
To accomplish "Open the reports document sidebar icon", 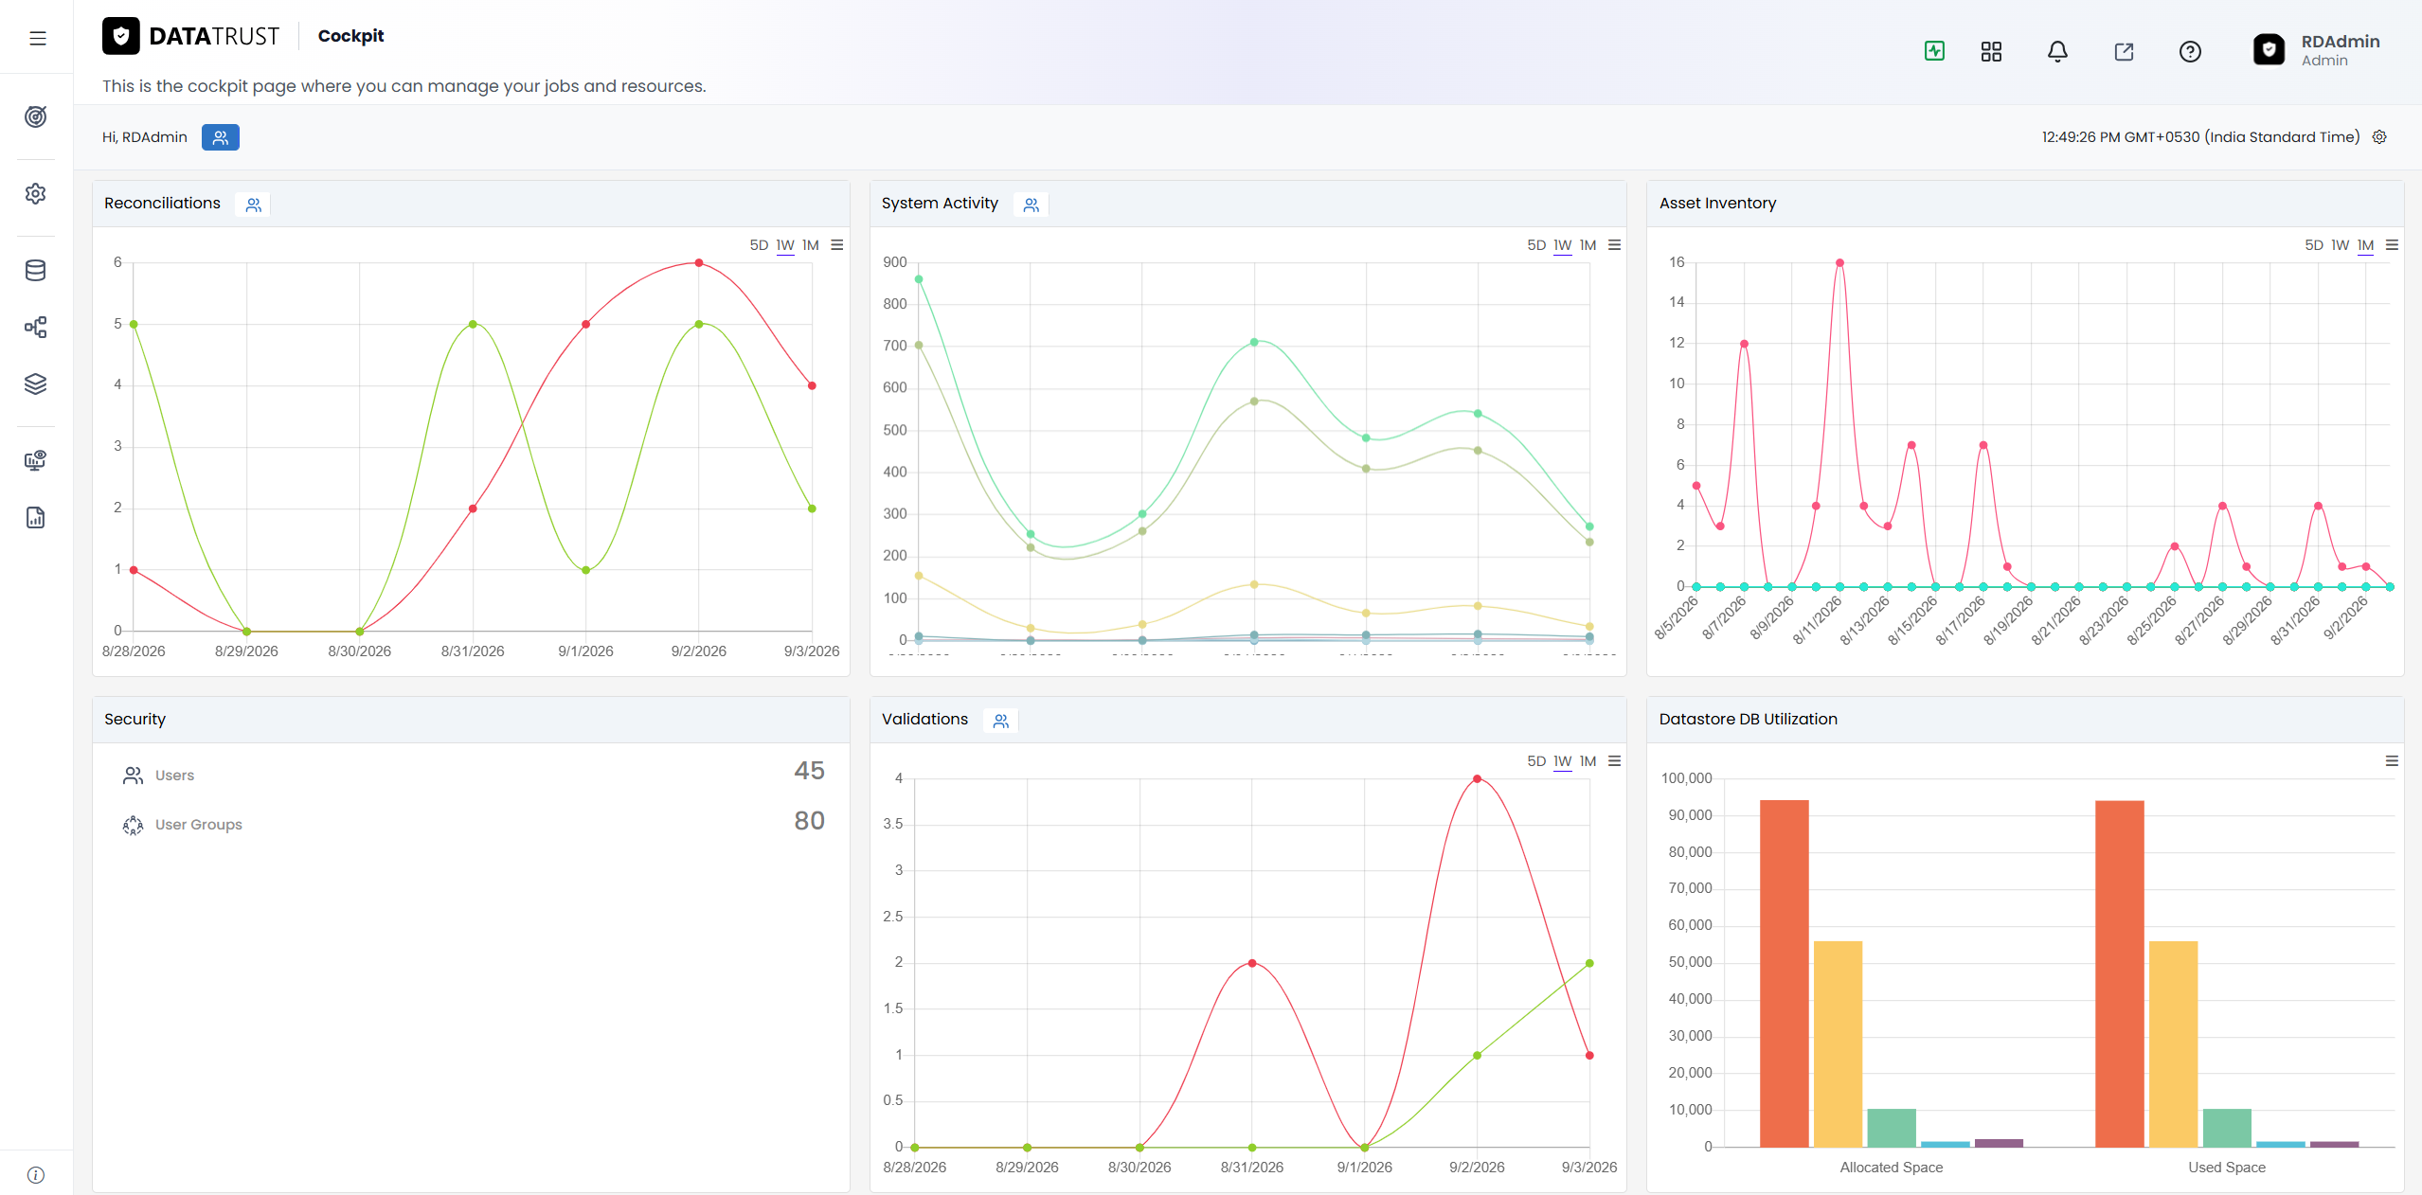I will coord(36,517).
